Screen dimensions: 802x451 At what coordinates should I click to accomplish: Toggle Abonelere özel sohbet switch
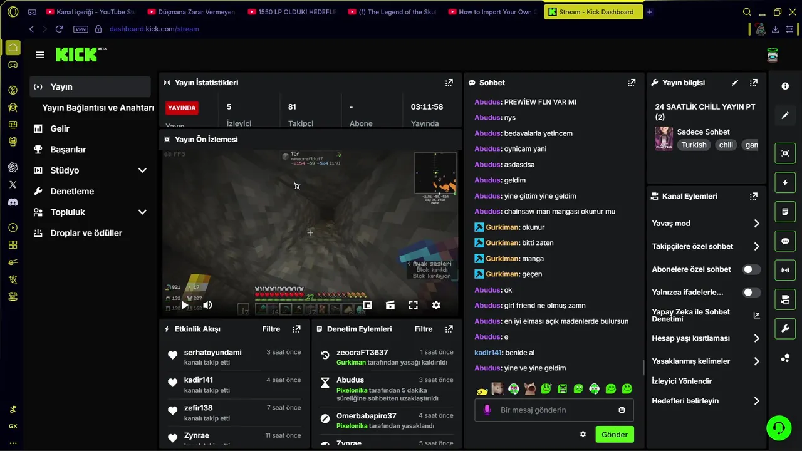[x=751, y=269]
